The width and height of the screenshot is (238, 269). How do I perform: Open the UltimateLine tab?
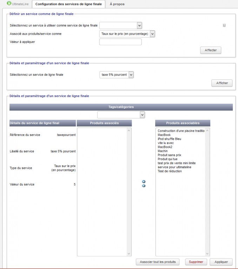pyautogui.click(x=18, y=4)
